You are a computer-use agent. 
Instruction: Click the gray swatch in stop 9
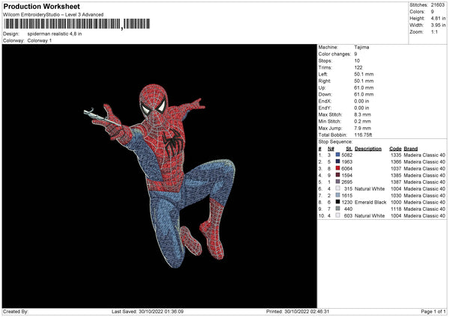tap(338, 209)
